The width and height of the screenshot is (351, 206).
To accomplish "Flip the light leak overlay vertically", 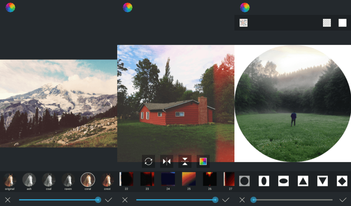I will 185,161.
